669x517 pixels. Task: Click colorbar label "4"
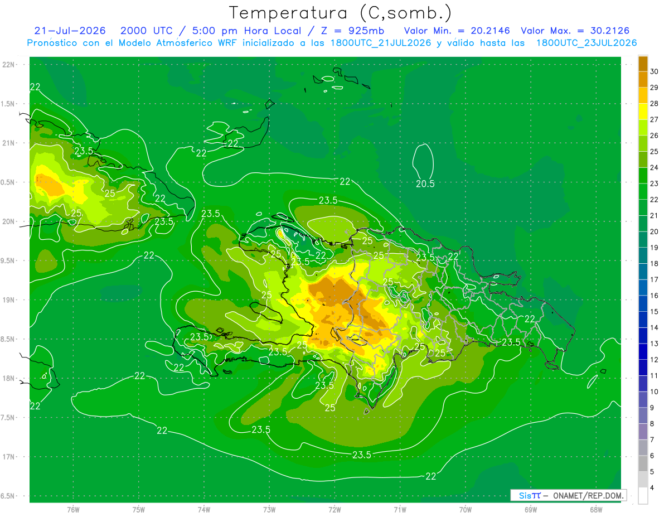652,487
